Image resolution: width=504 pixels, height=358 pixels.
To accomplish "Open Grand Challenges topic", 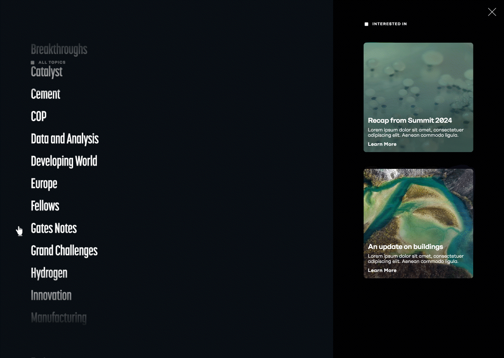I will click(64, 251).
